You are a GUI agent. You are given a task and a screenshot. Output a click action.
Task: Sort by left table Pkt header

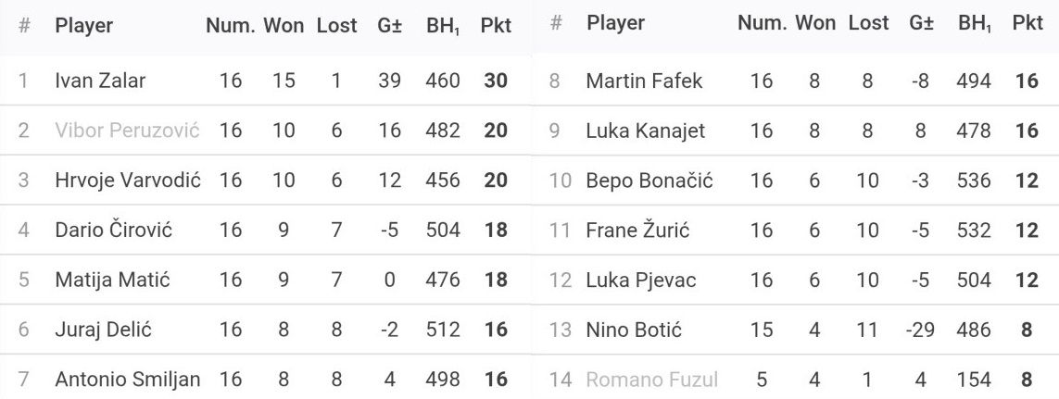496,26
